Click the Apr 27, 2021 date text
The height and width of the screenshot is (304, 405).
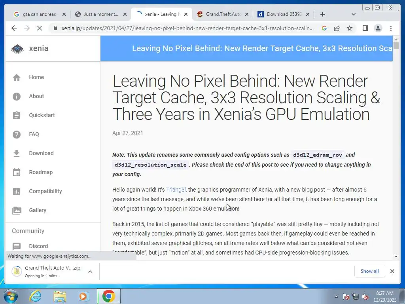click(128, 133)
